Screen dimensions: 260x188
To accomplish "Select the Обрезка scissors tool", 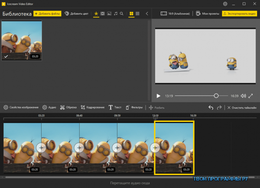I will pos(68,108).
